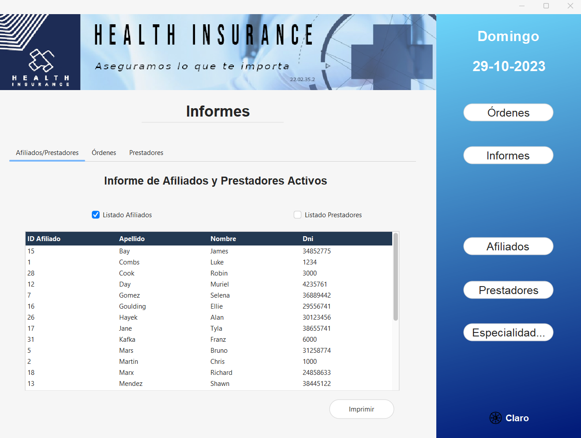Click the gear icon next to Claro
The height and width of the screenshot is (438, 581).
pyautogui.click(x=496, y=418)
